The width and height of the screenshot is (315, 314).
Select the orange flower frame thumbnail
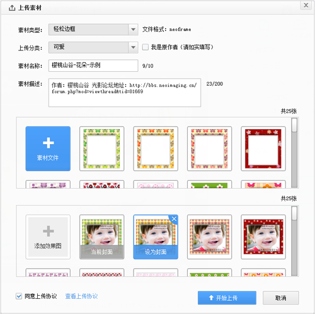click(x=156, y=149)
